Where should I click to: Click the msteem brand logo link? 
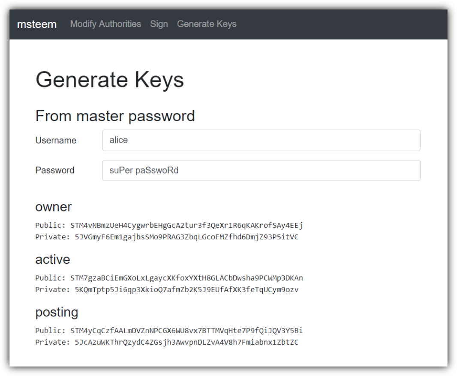click(37, 24)
